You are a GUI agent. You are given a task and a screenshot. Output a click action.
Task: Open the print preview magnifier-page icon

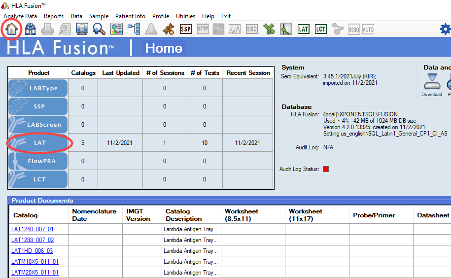65,29
